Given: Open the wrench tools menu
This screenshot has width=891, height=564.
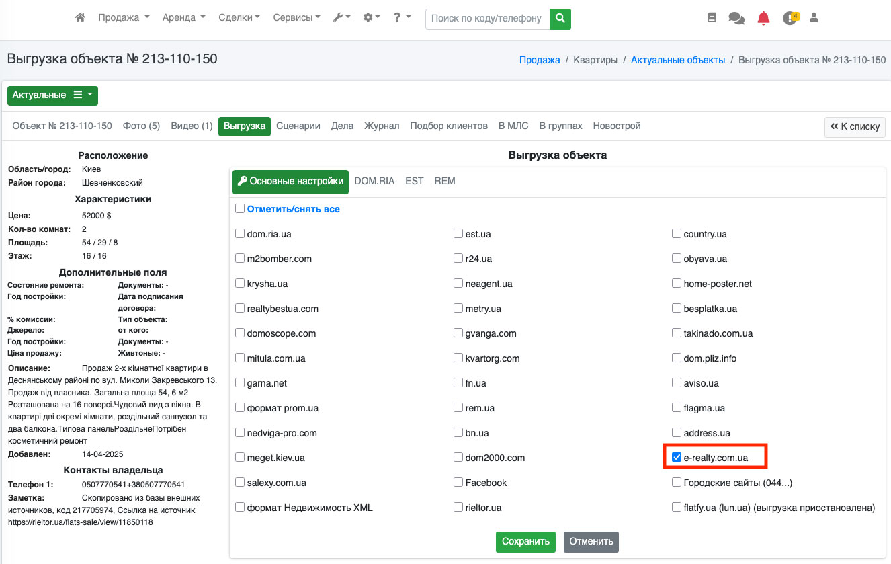Looking at the screenshot, I should coord(341,18).
